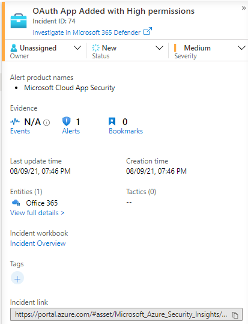This screenshot has height=324, width=248.
Task: Click Microsoft Cloud App Security product name
Action: point(70,88)
